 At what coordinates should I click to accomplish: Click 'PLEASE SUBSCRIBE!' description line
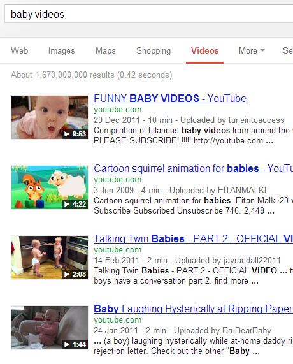pyautogui.click(x=183, y=141)
